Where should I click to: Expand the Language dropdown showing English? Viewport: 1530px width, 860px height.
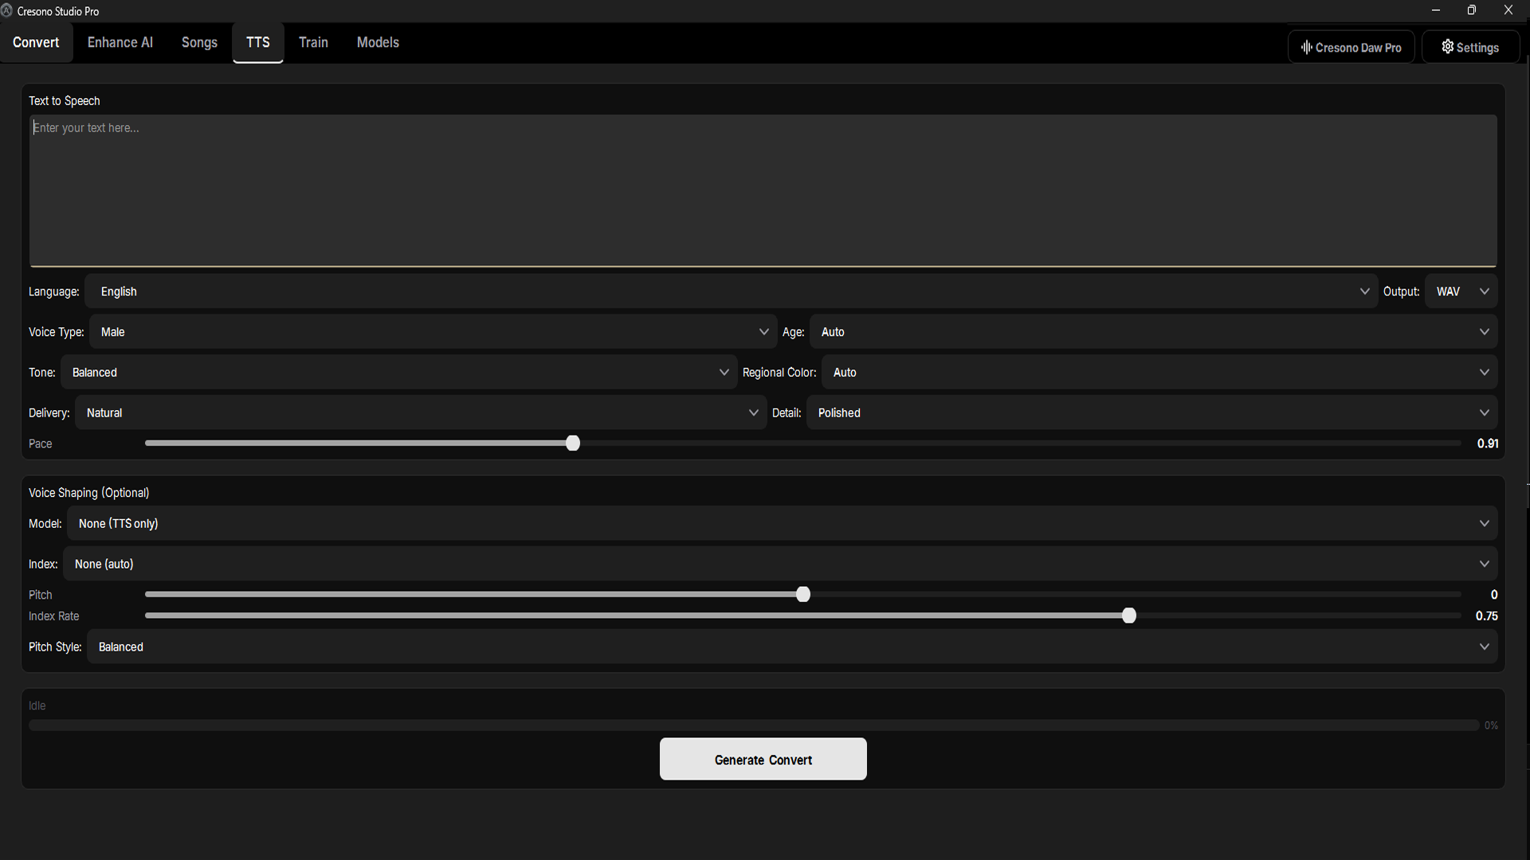(x=731, y=291)
